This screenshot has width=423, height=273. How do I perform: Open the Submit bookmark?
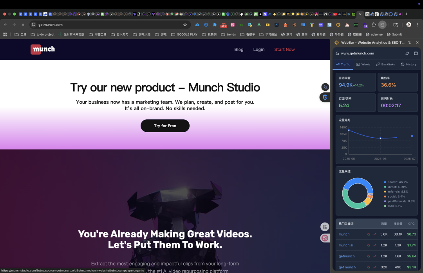(x=394, y=34)
